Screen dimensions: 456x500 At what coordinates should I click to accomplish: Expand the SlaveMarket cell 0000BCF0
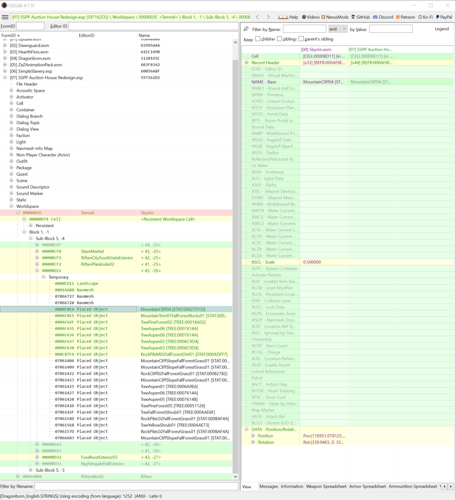37,251
